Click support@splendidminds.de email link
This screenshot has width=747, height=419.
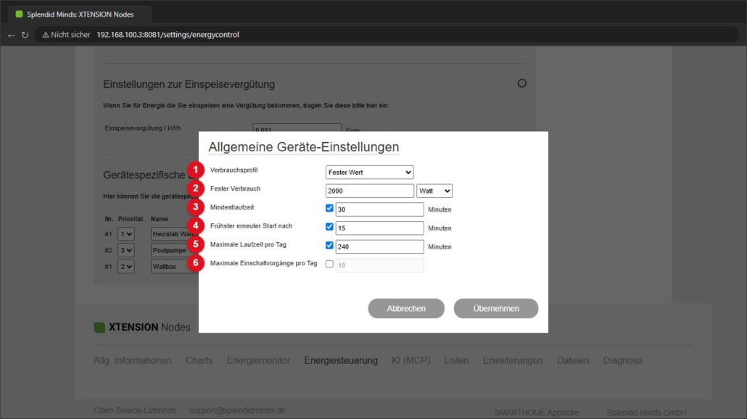point(237,410)
